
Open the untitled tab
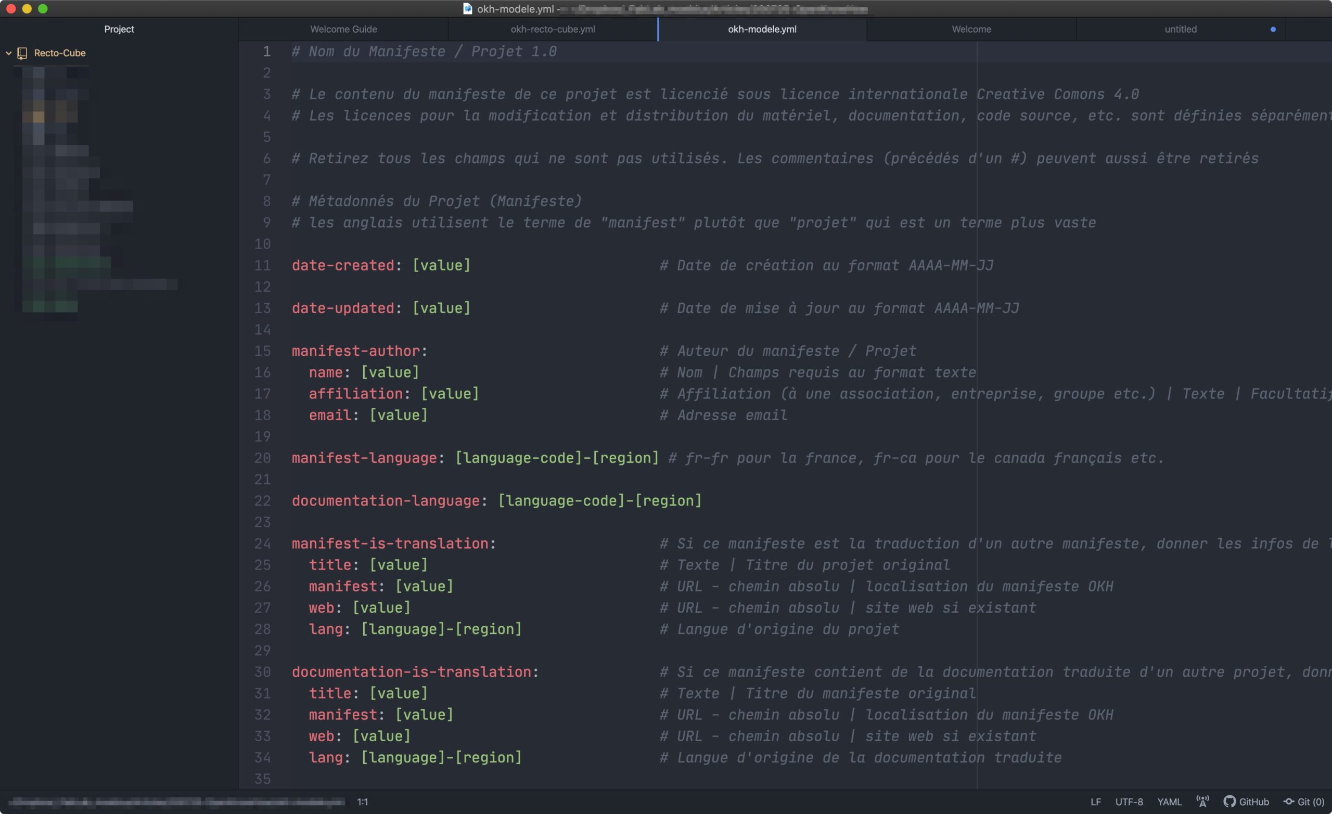pos(1180,29)
